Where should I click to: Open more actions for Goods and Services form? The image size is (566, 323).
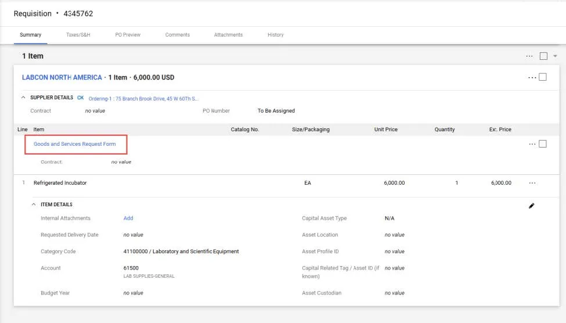point(532,144)
